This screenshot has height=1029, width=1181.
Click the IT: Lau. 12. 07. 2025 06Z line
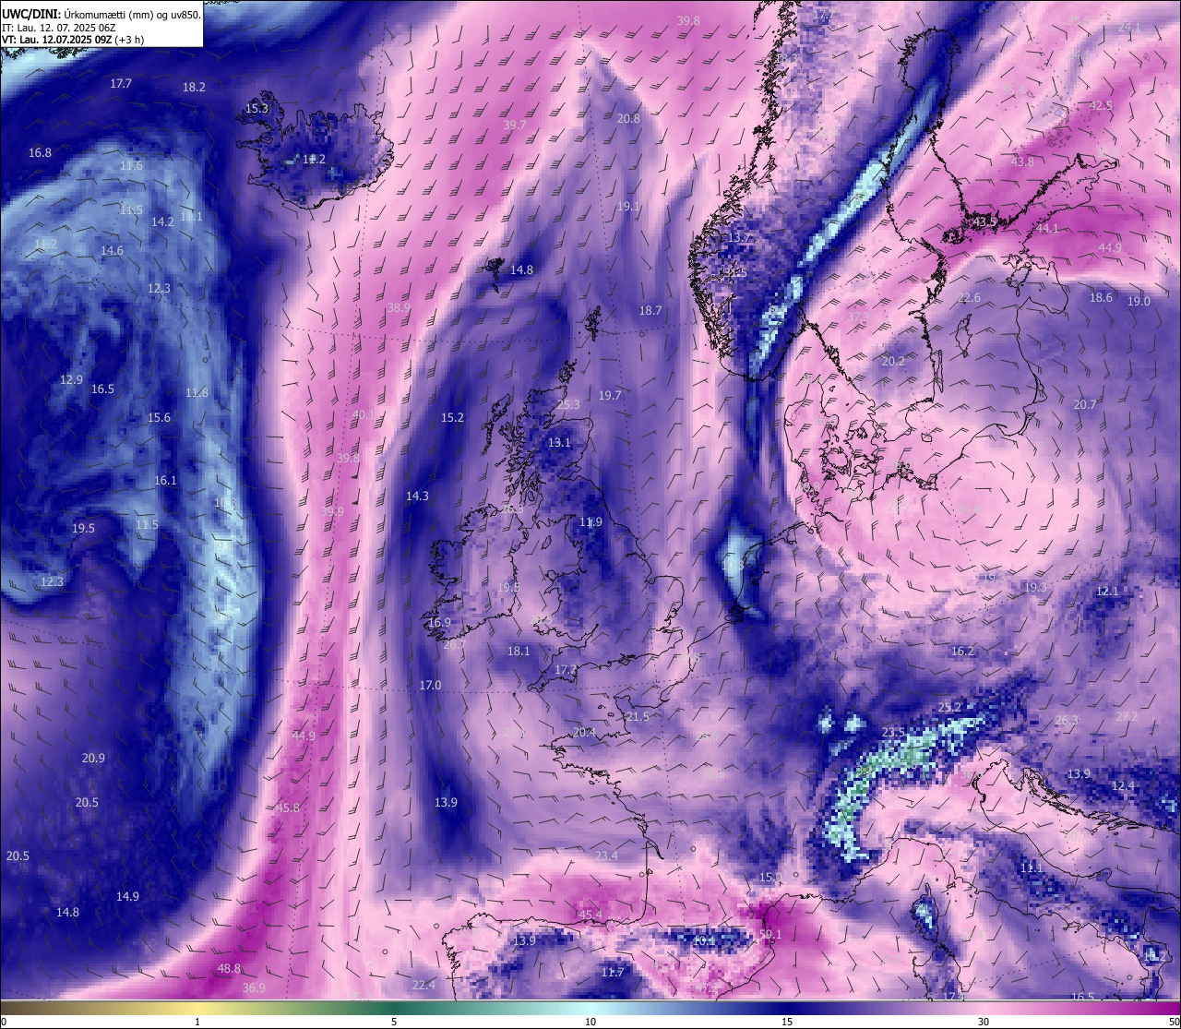(x=61, y=28)
